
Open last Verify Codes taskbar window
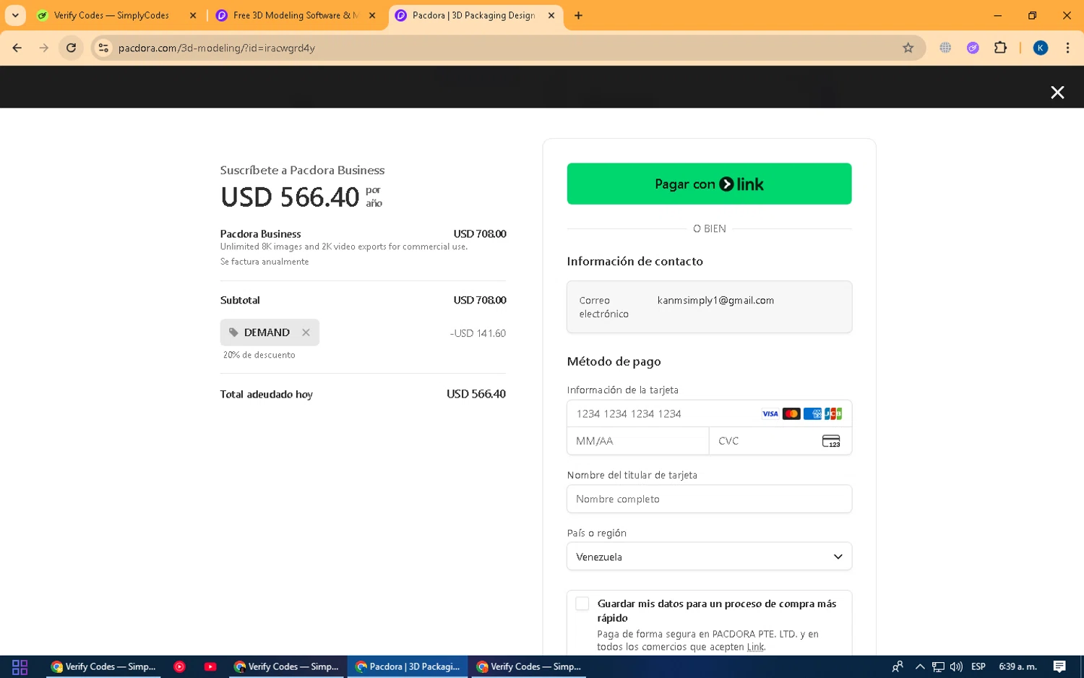tap(529, 666)
